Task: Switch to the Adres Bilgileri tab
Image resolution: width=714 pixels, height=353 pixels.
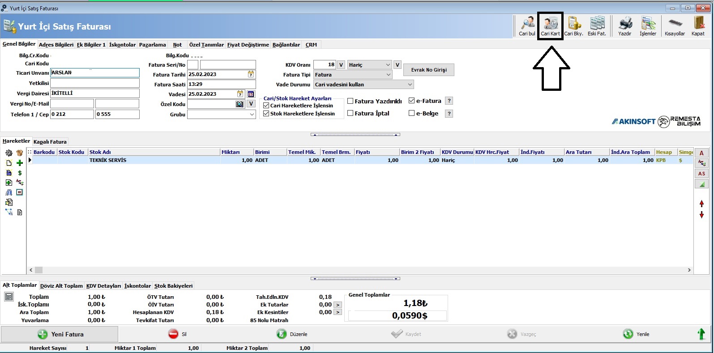Action: pos(56,45)
